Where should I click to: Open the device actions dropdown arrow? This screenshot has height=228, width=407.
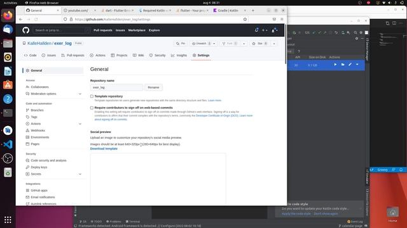point(357,65)
